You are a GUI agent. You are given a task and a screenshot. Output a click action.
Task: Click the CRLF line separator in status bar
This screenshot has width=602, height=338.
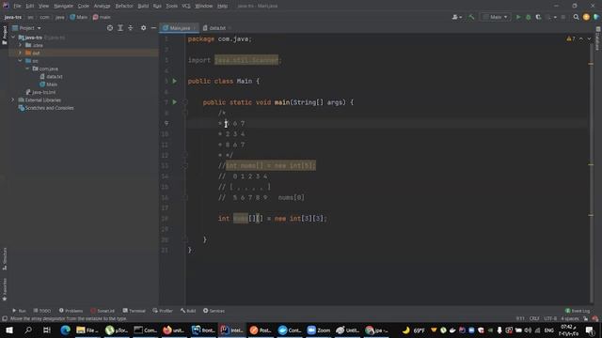[x=534, y=318]
